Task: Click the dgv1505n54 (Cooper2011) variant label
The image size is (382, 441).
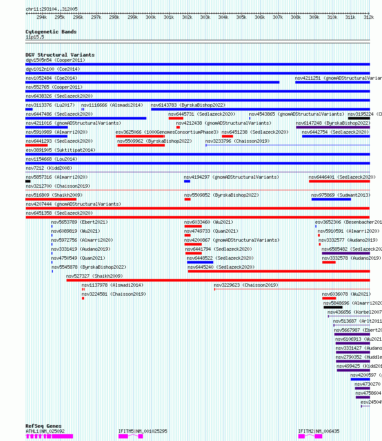Action: coord(55,60)
